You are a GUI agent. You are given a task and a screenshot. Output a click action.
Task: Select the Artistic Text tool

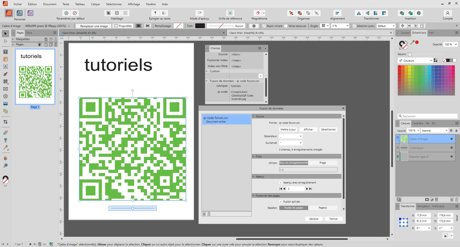[x=5, y=67]
